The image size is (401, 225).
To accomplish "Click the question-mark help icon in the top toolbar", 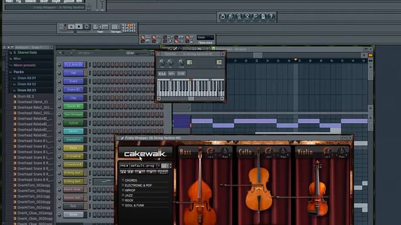I will (x=271, y=17).
